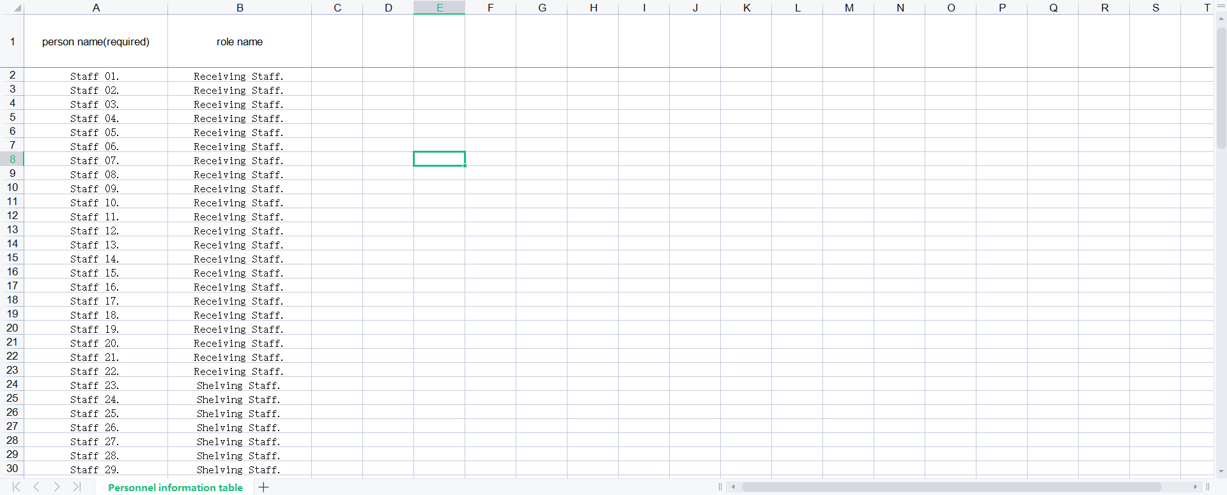This screenshot has height=495, width=1227.
Task: Go to the next sheet tab
Action: (57, 487)
